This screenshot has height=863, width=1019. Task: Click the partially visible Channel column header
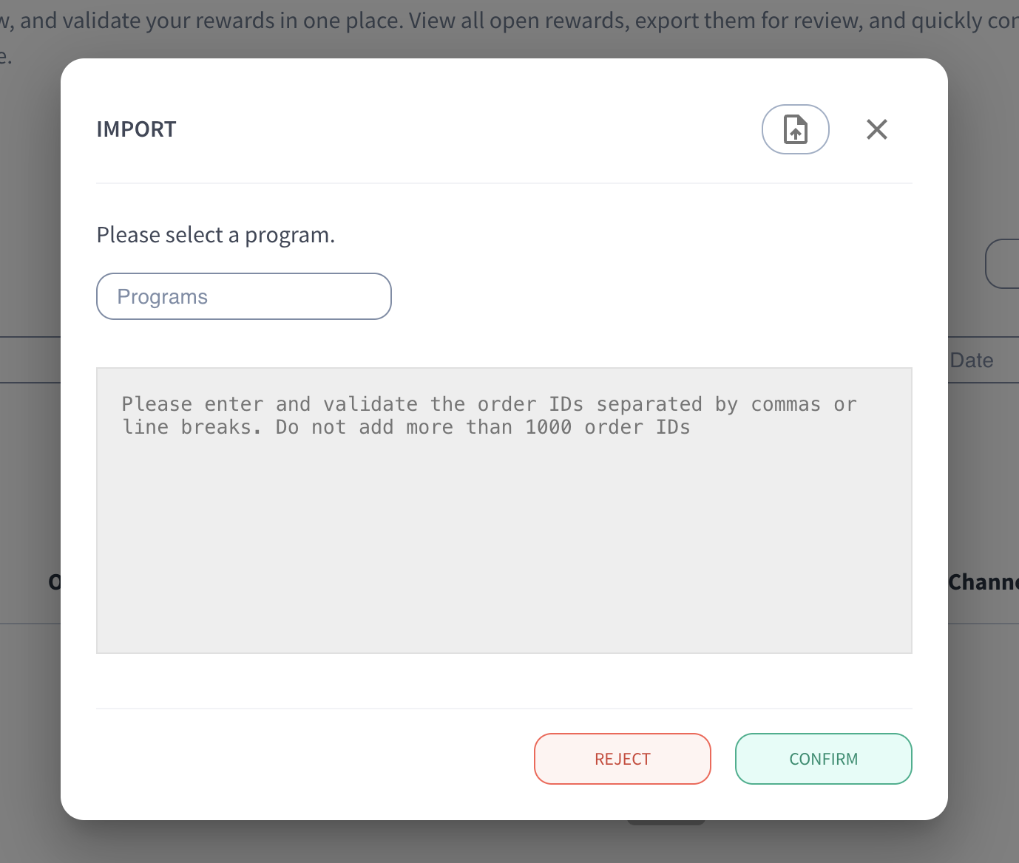[x=983, y=582]
